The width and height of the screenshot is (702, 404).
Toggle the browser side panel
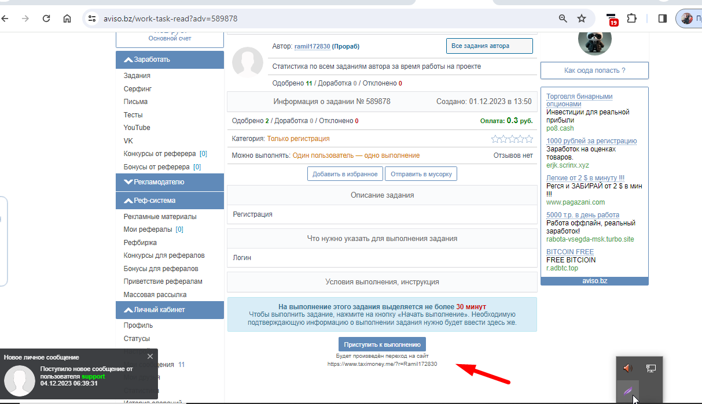[663, 18]
